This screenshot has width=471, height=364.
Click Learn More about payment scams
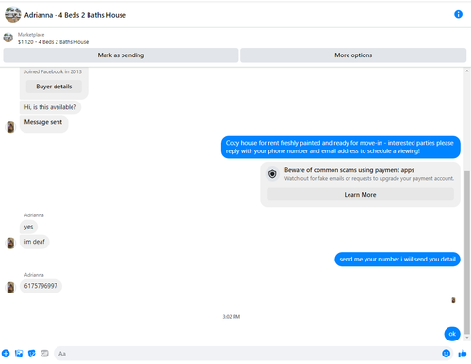pos(360,195)
